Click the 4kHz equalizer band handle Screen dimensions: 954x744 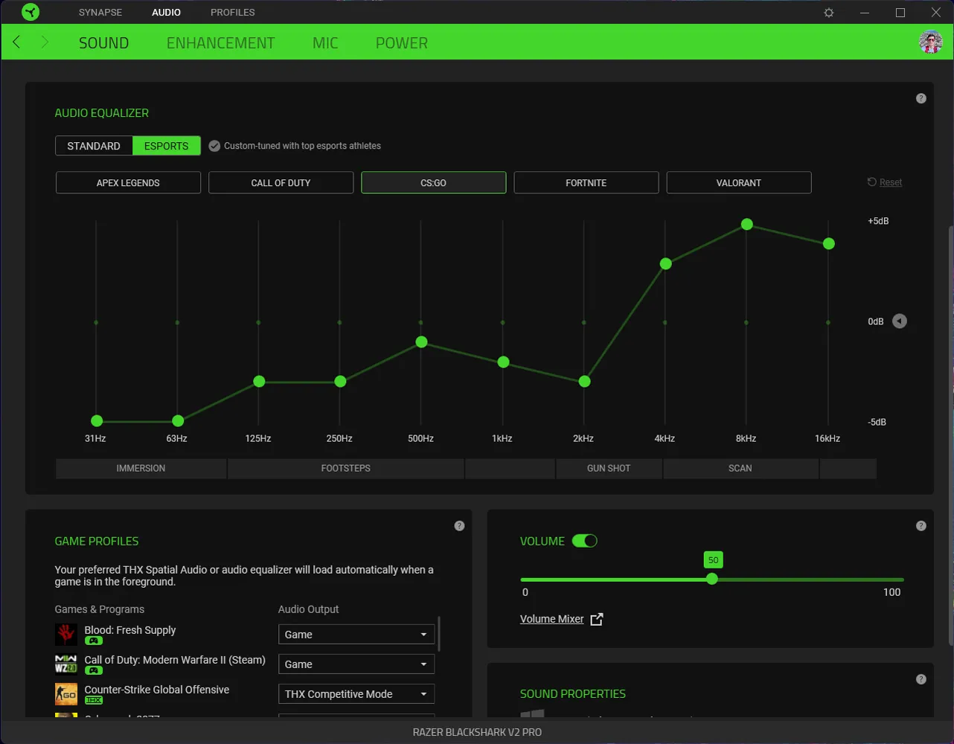(666, 263)
